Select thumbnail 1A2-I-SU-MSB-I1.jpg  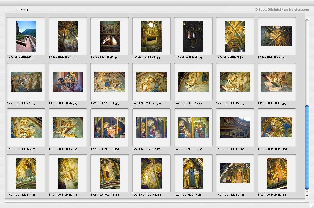pos(68,36)
